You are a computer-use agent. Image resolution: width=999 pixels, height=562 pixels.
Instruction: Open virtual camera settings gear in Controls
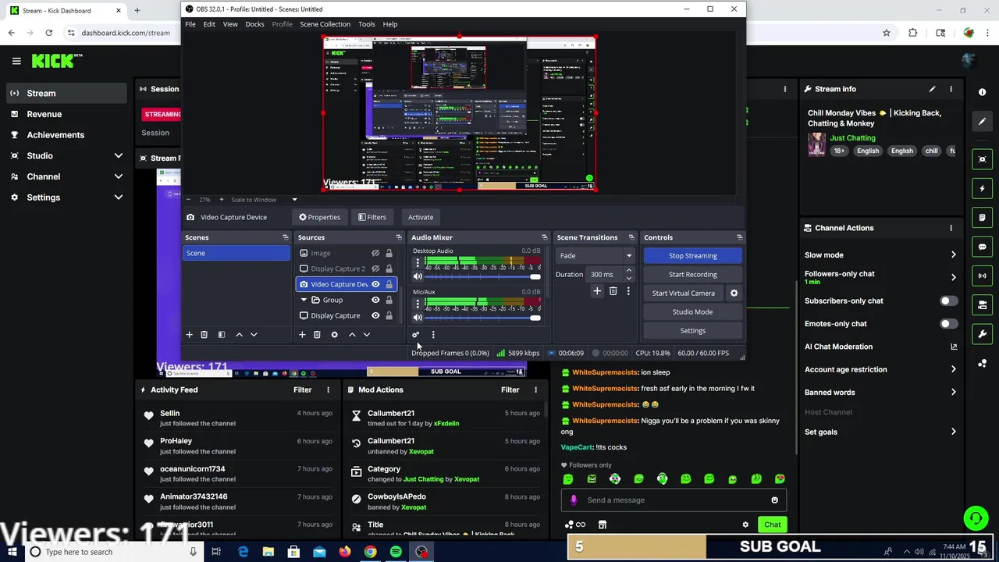pyautogui.click(x=734, y=293)
